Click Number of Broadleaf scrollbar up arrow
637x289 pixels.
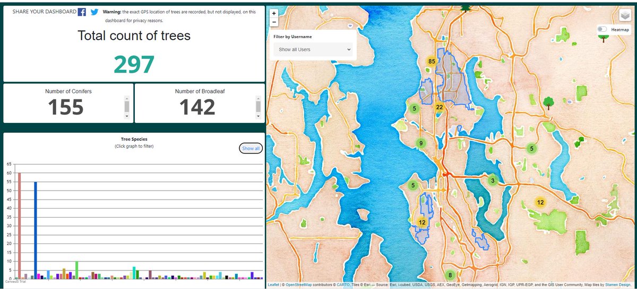coord(258,98)
